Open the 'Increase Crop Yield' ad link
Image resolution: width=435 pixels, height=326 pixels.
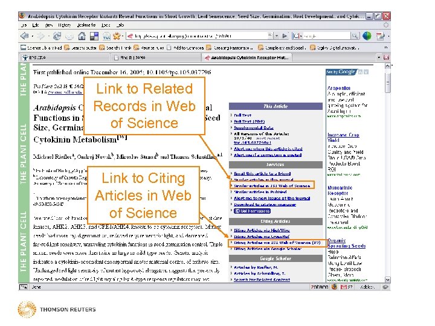pos(343,138)
